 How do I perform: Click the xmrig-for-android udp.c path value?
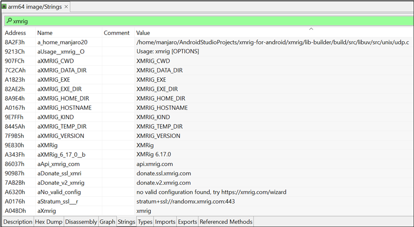pyautogui.click(x=273, y=42)
